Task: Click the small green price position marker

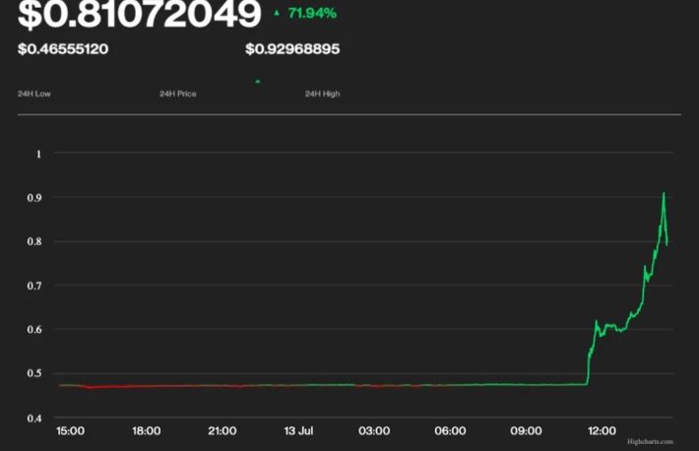Action: [x=258, y=82]
